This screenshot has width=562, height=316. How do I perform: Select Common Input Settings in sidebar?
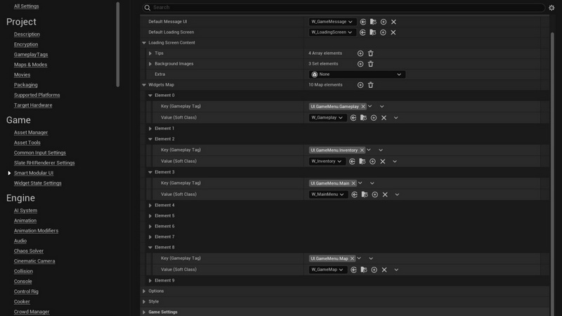pos(39,152)
